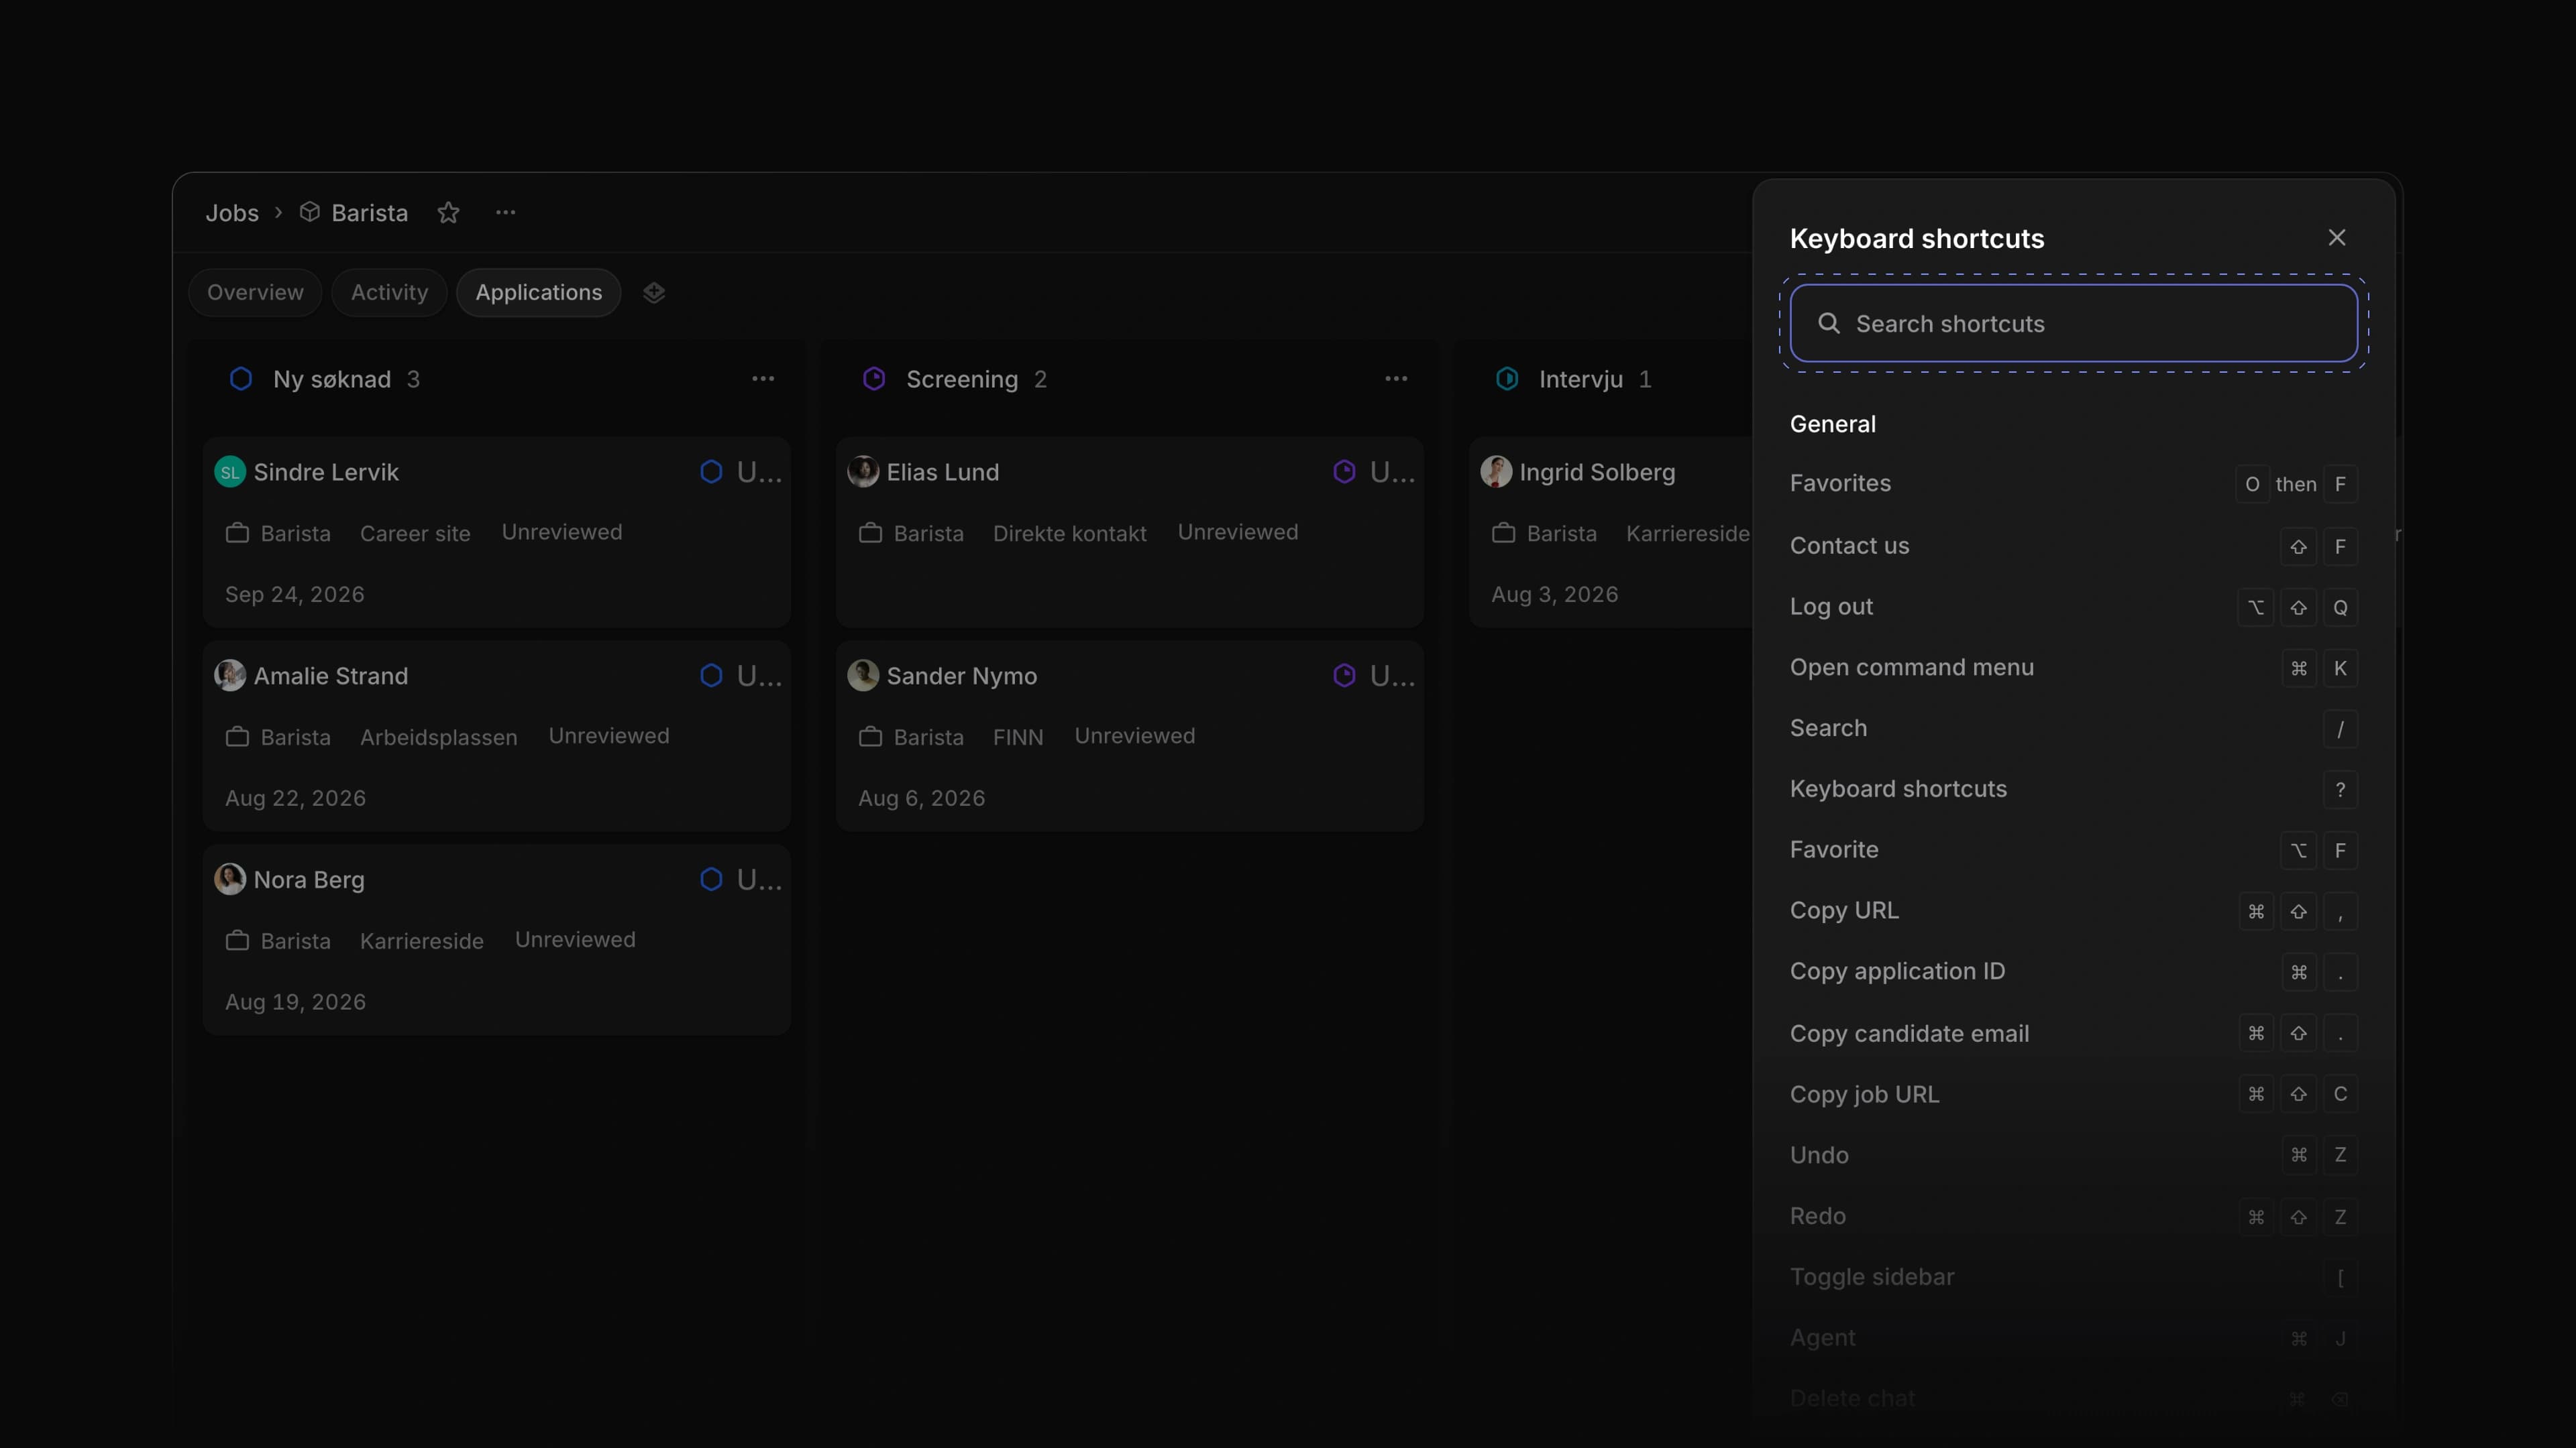Switch to the Activity tab

389,293
